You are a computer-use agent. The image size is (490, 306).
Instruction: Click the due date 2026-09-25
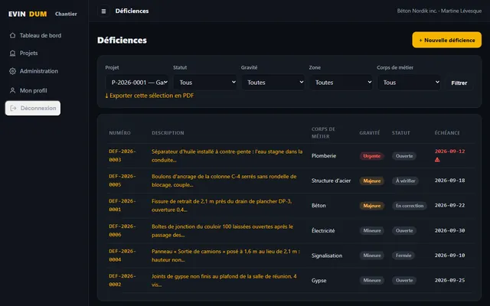tap(449, 281)
